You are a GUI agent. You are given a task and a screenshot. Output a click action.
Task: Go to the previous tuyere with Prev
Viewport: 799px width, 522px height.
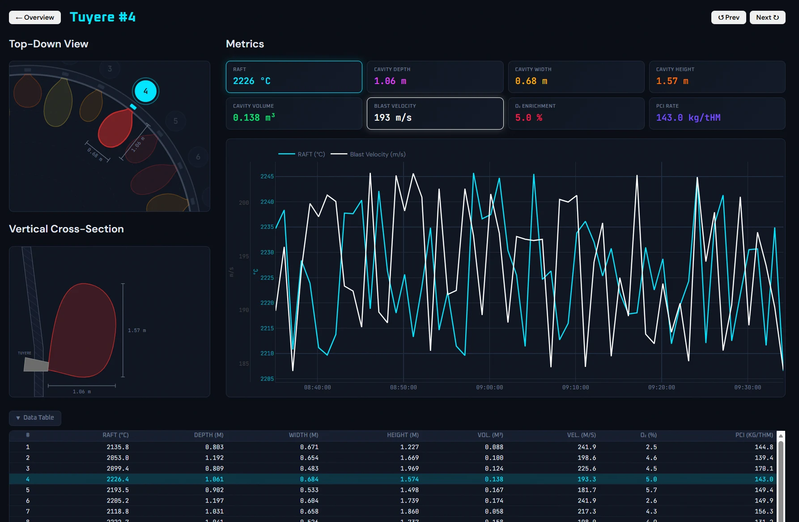[728, 17]
